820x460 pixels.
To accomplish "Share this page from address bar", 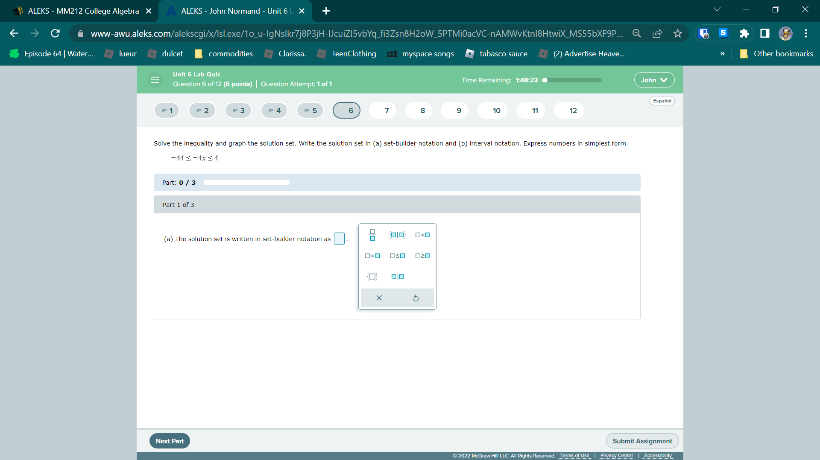I will (x=657, y=33).
